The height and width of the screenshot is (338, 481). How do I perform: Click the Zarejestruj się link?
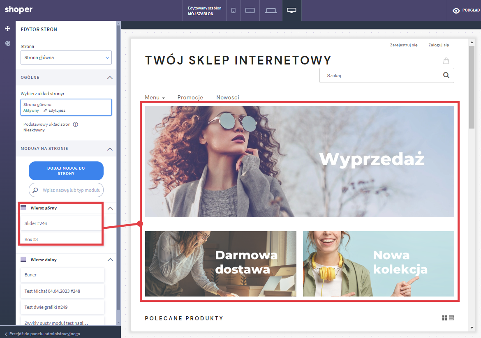[x=404, y=45]
